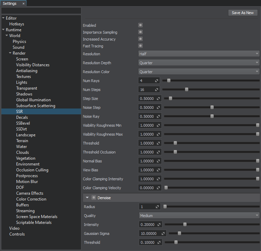Select Motion Blur settings

pyautogui.click(x=27, y=182)
